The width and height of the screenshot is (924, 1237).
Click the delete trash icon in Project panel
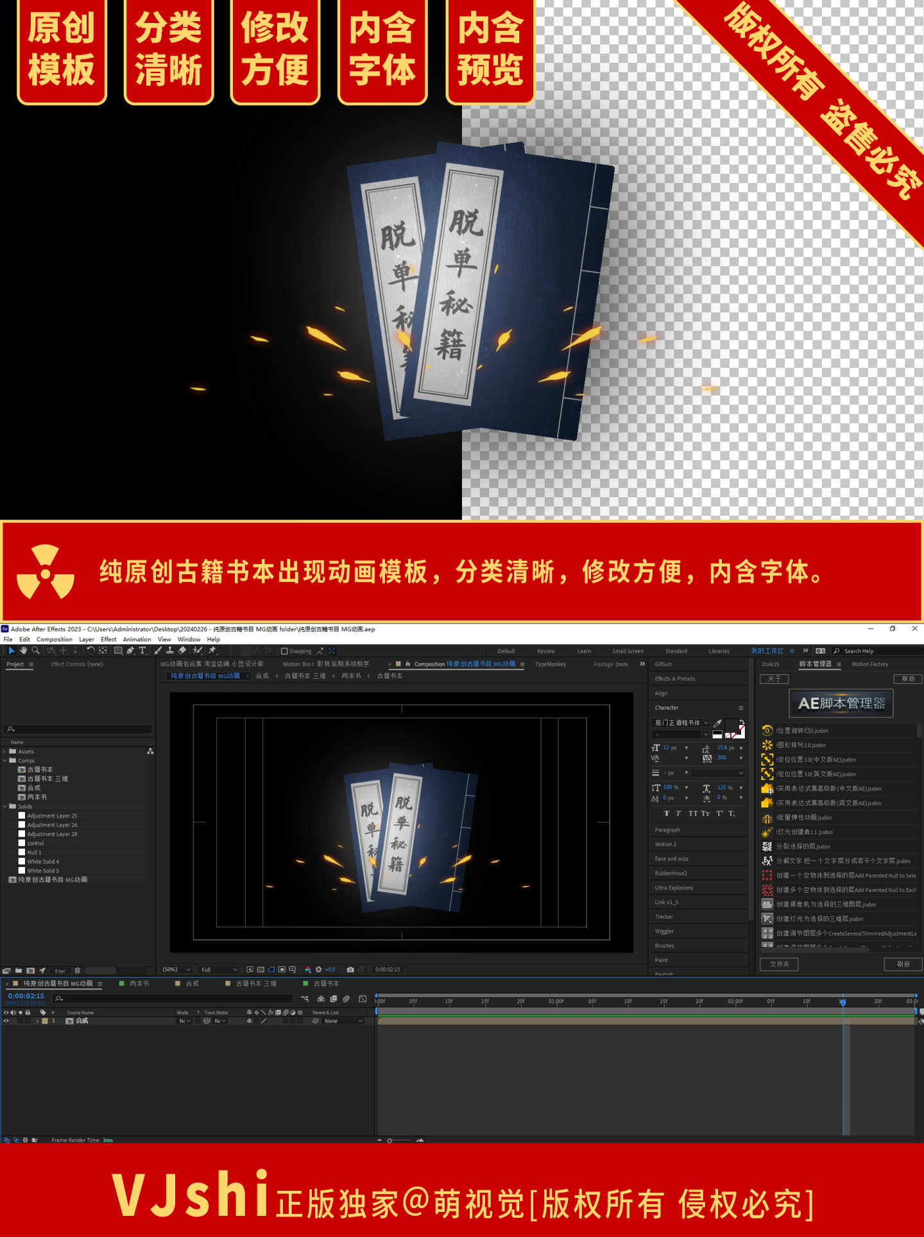pos(78,971)
